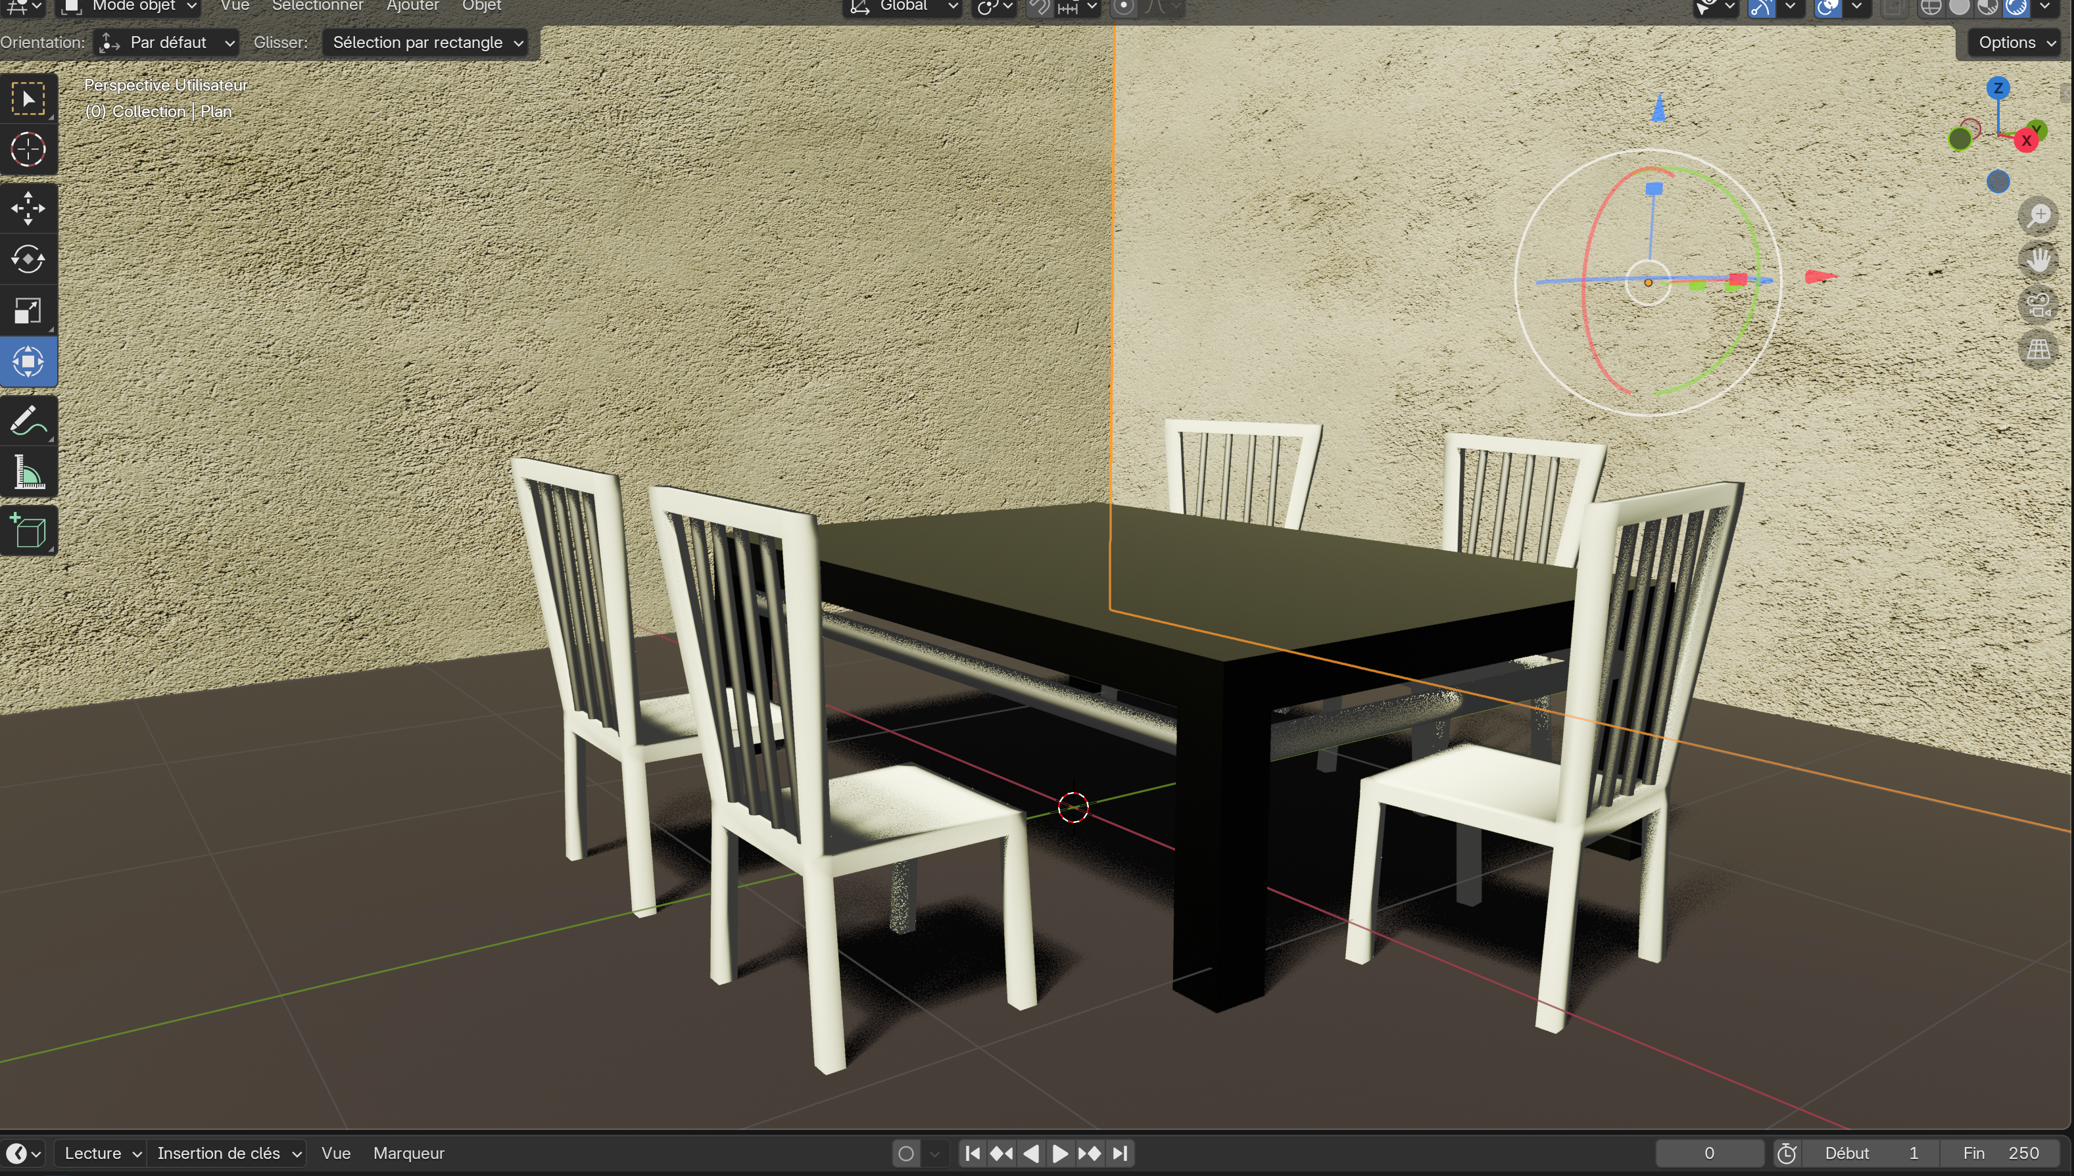Activate the Move tool
The width and height of the screenshot is (2074, 1176).
pos(28,208)
